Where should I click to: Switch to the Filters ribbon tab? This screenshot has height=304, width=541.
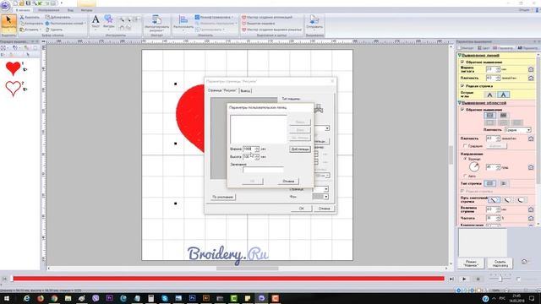[x=86, y=10]
